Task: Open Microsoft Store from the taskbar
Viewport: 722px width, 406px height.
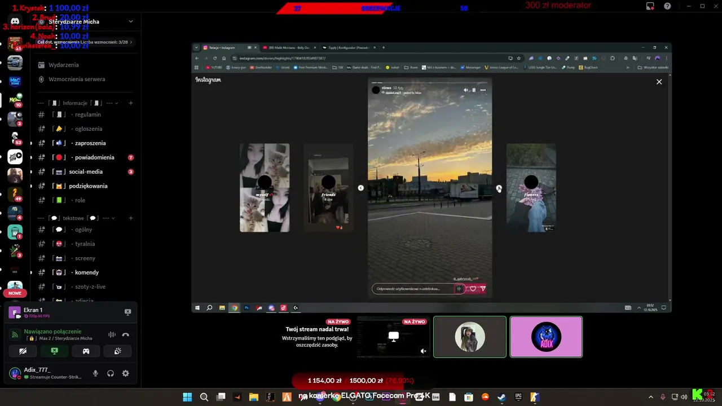Action: pos(468,397)
